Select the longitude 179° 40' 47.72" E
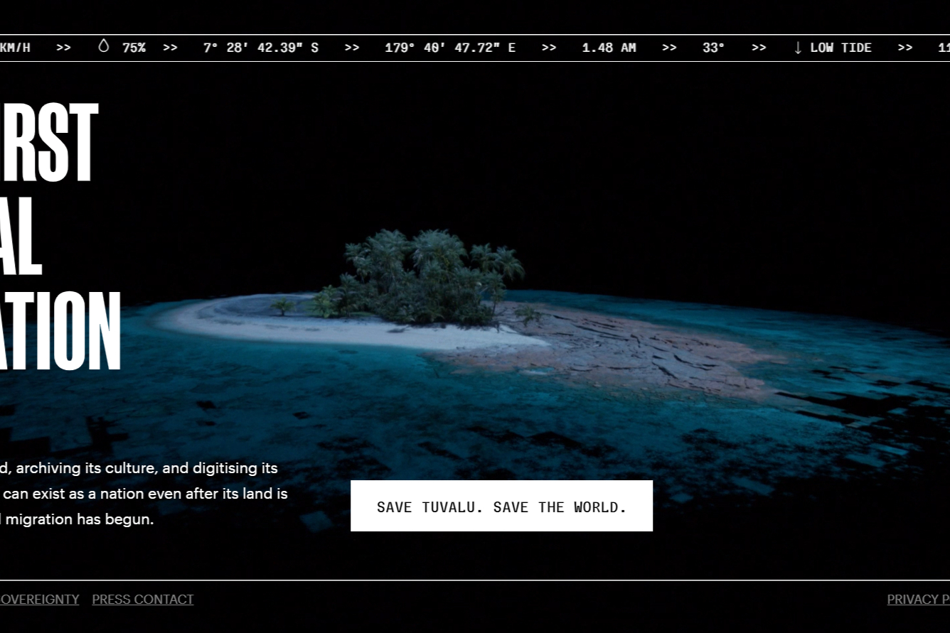The width and height of the screenshot is (950, 633). click(x=450, y=48)
